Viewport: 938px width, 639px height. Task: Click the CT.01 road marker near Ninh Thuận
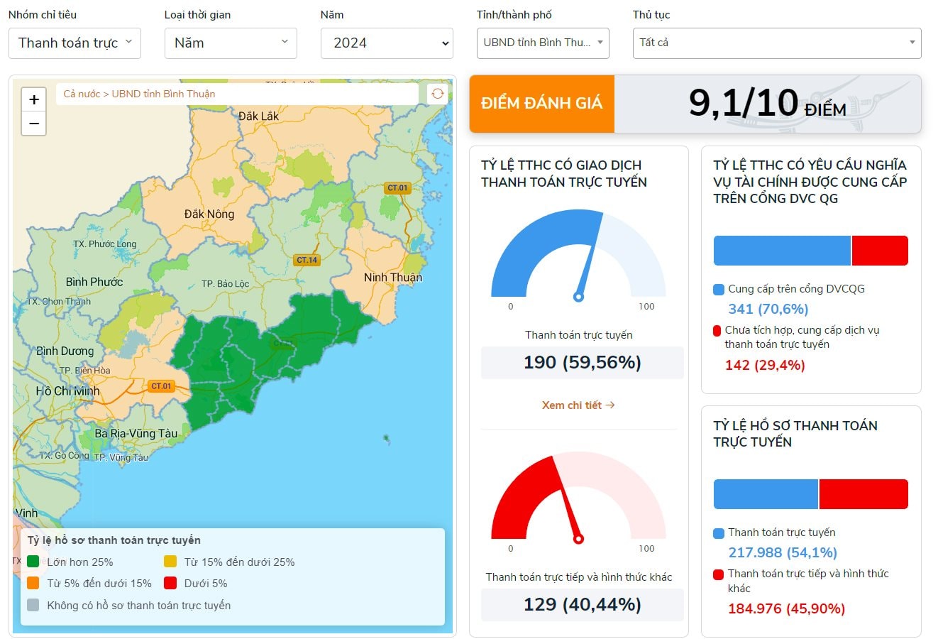[x=398, y=188]
